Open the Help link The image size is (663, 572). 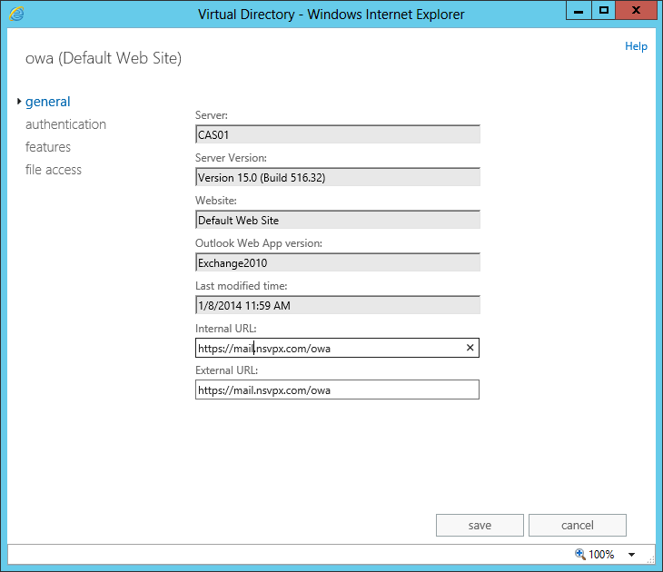(636, 46)
